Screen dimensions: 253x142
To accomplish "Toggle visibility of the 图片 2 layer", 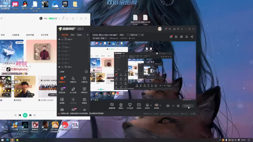I will coord(59,63).
